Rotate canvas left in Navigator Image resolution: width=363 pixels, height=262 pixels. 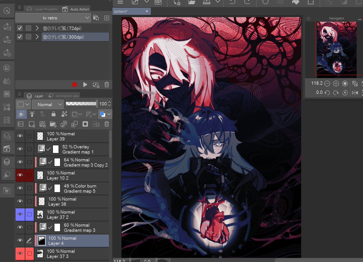[327, 93]
